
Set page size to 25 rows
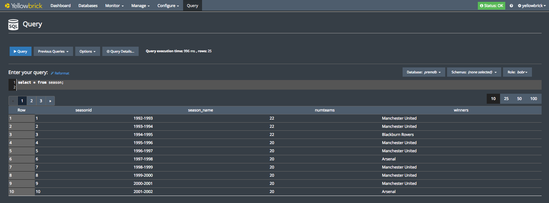pyautogui.click(x=506, y=99)
